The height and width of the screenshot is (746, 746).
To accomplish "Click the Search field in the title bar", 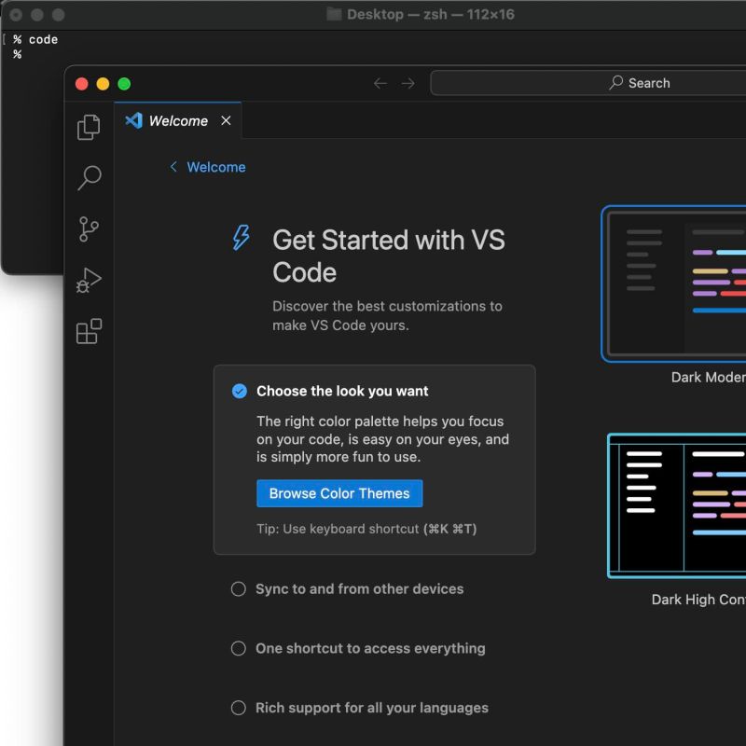I will click(643, 83).
